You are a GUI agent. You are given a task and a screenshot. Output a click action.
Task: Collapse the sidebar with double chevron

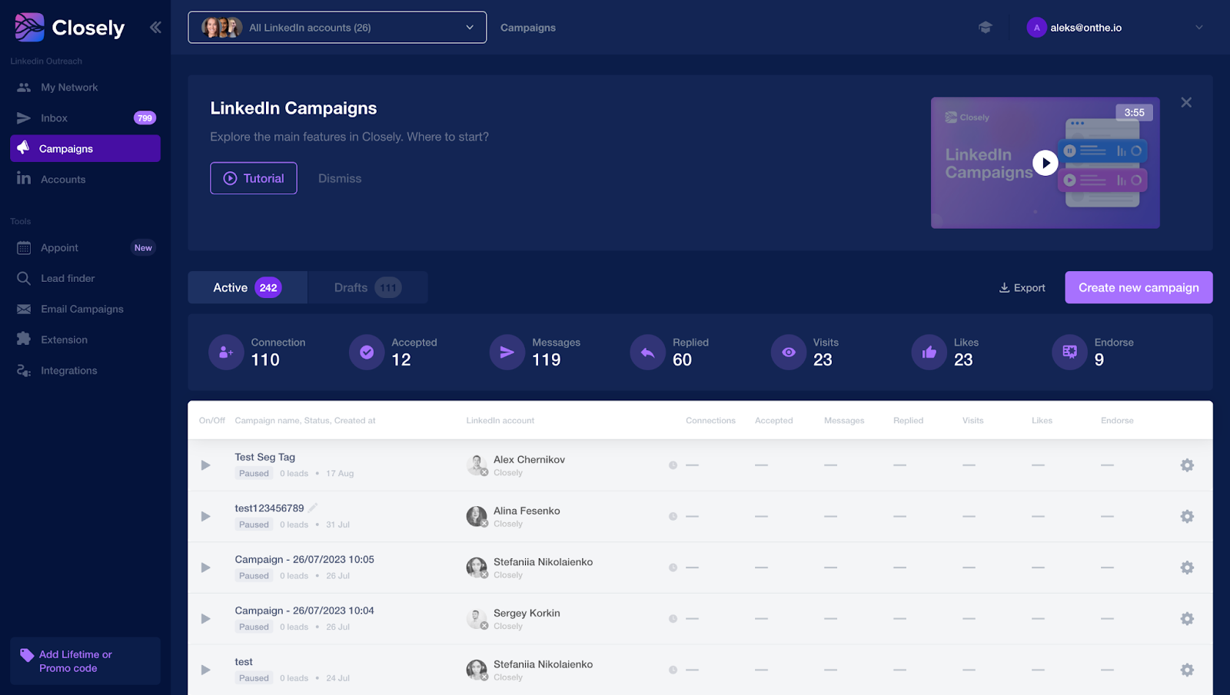[155, 28]
